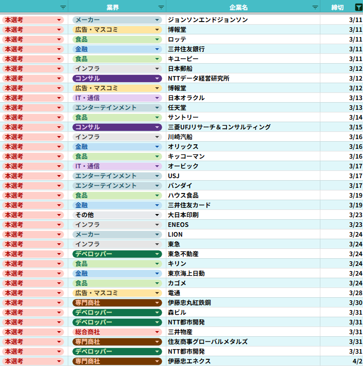
Task: Select the cell 住友商事グローバルメタルズ
Action: click(243, 342)
